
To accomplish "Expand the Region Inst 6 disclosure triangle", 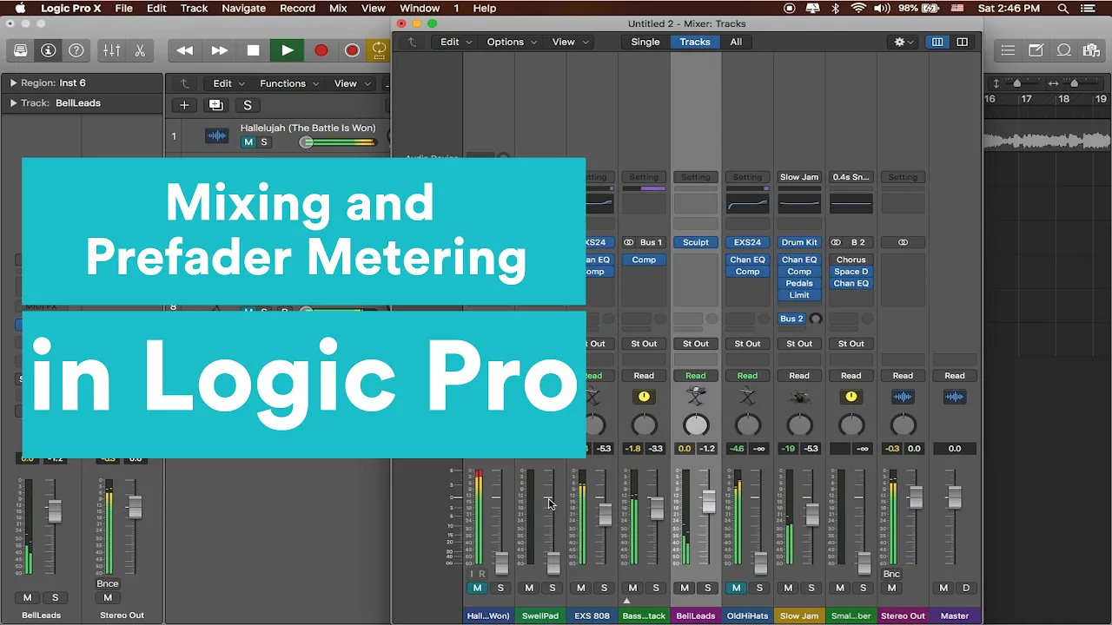I will pos(13,82).
